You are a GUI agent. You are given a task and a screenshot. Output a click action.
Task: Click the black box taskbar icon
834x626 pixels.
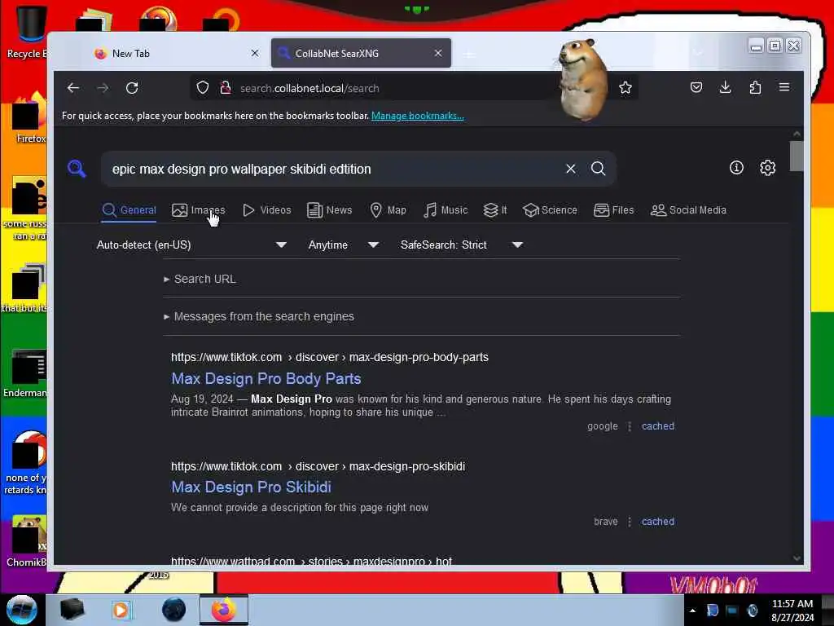72,610
